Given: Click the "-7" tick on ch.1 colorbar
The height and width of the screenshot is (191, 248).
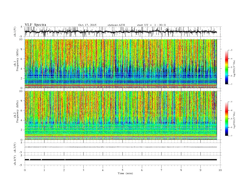Looking at the screenshot, I should point(231,84).
